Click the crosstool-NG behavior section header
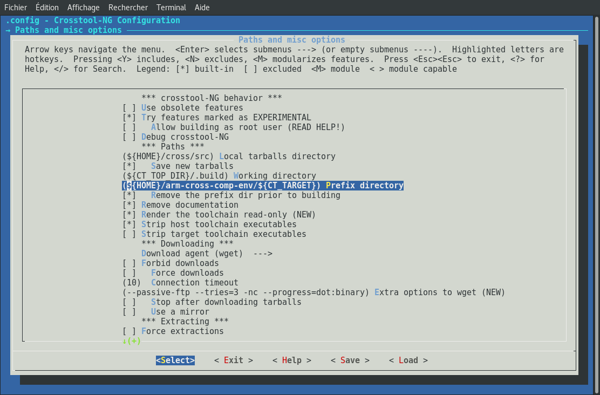The width and height of the screenshot is (600, 395). [x=212, y=98]
